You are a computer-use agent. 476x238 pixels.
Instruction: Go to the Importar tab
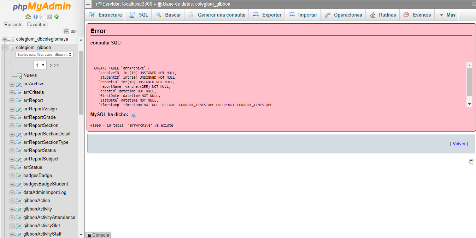coord(303,15)
